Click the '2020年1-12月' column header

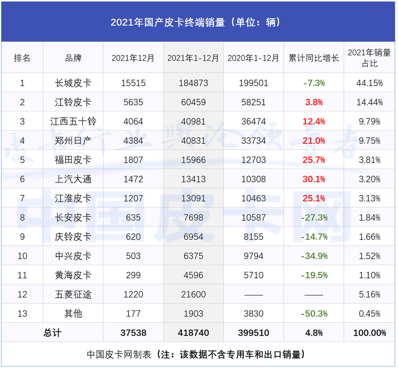pyautogui.click(x=253, y=58)
